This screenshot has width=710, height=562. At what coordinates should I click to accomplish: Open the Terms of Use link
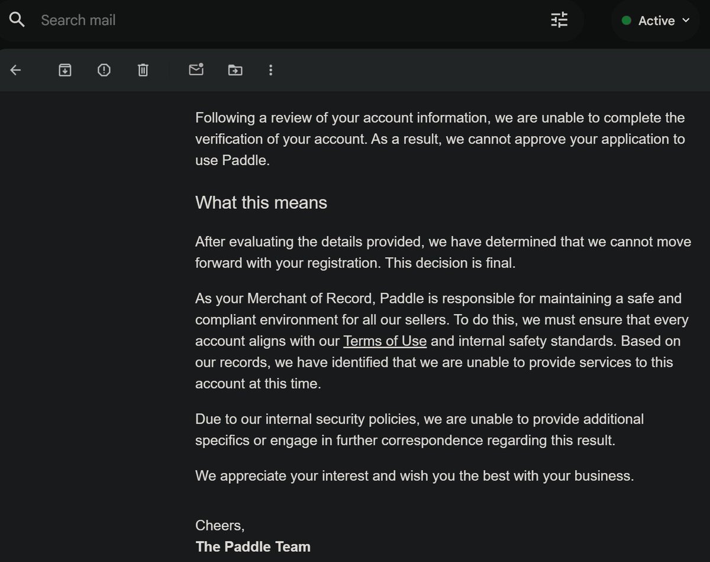pos(385,341)
